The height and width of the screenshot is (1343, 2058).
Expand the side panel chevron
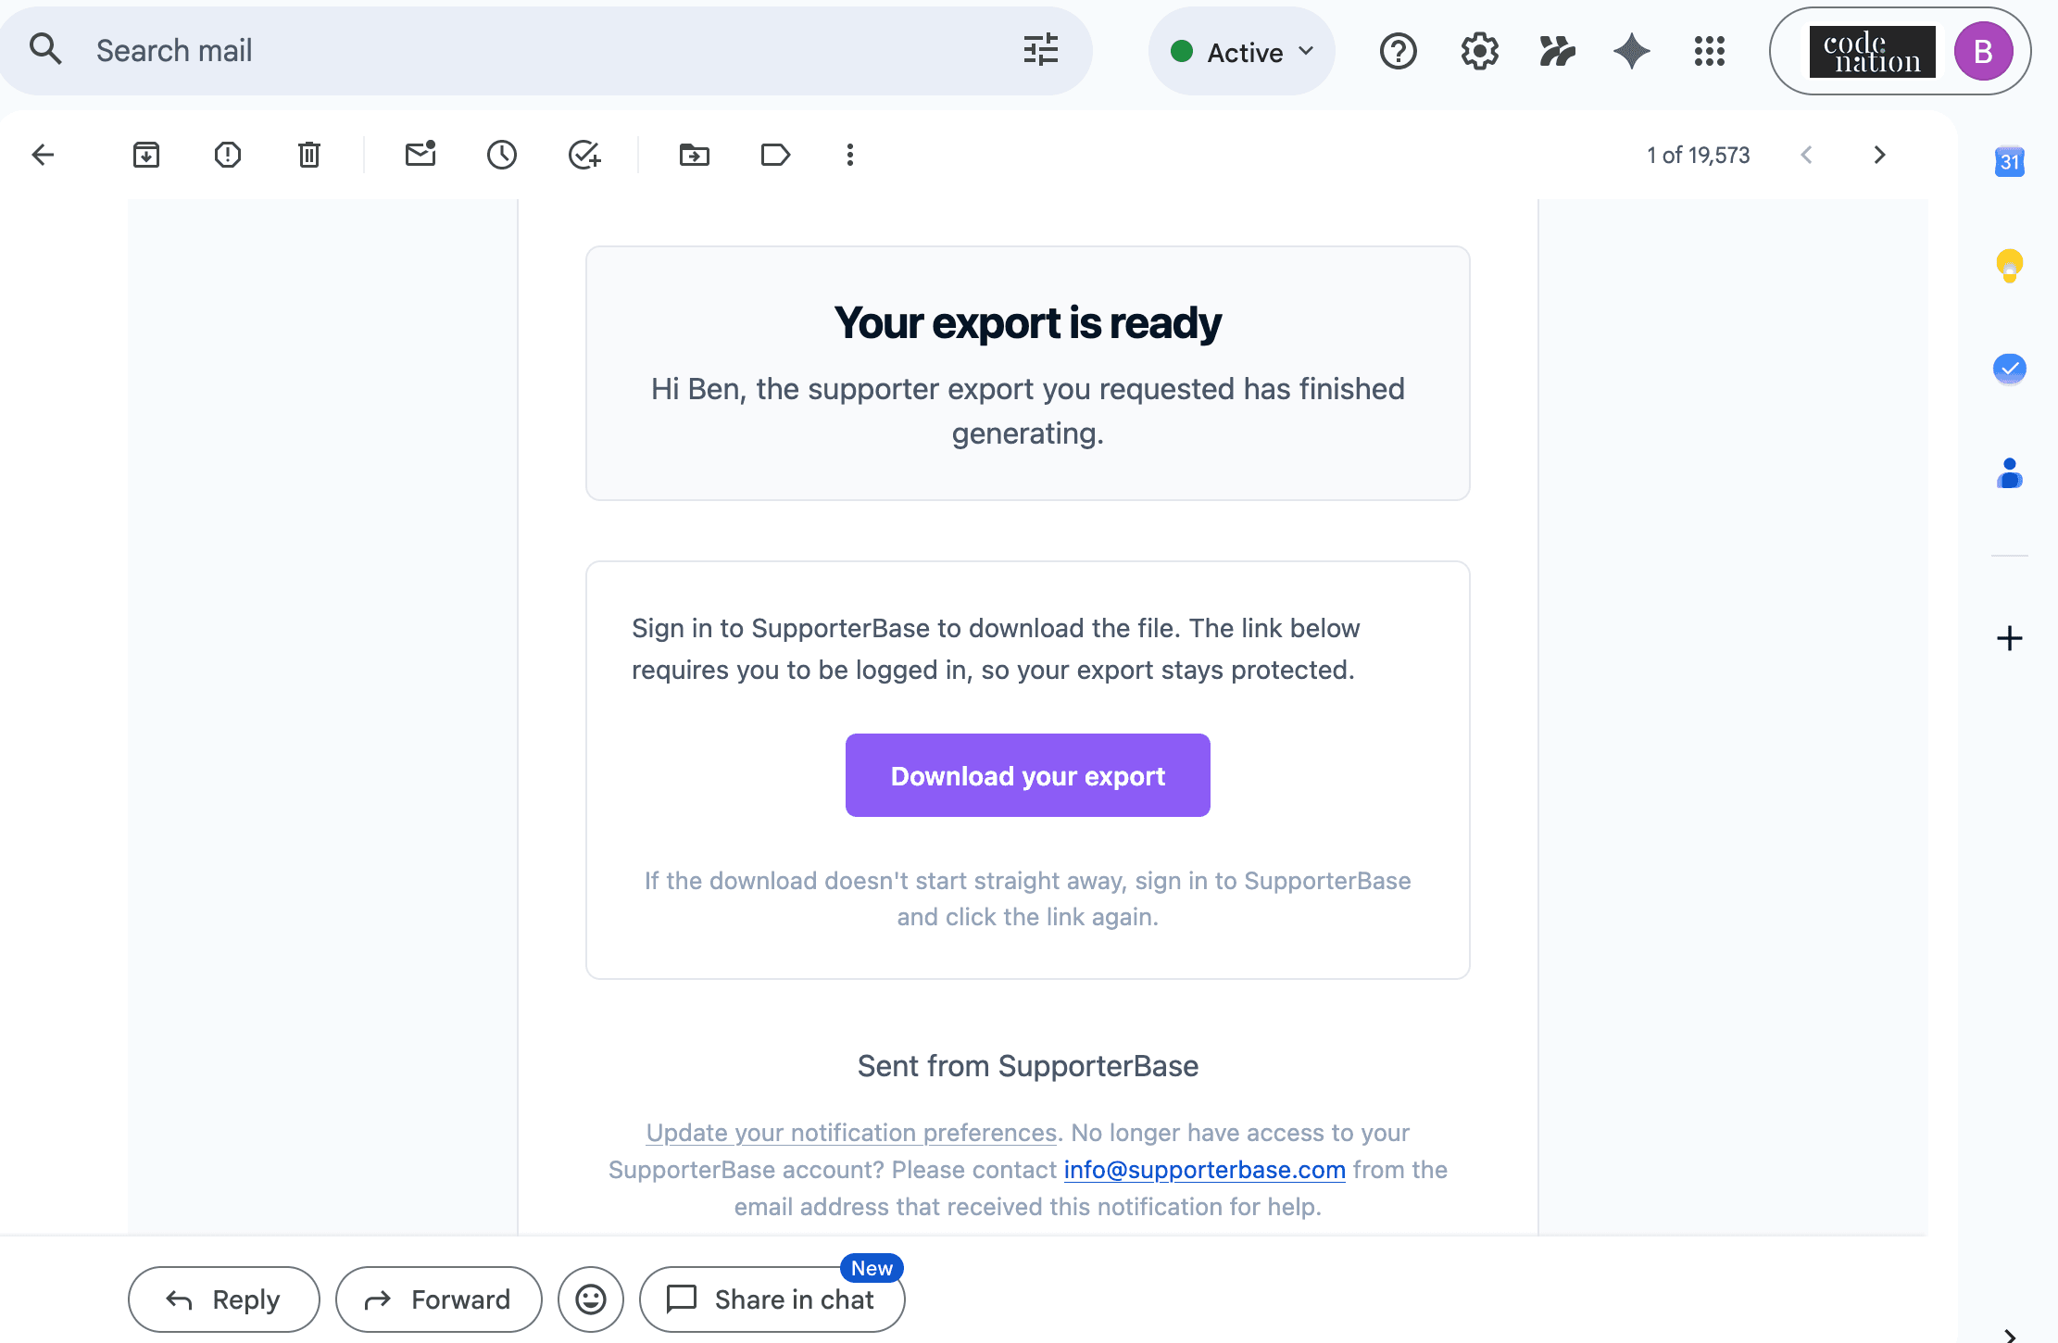pyautogui.click(x=2010, y=1335)
